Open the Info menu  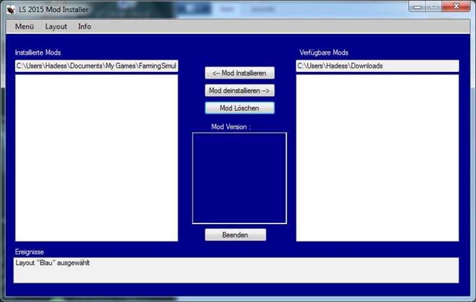[84, 27]
